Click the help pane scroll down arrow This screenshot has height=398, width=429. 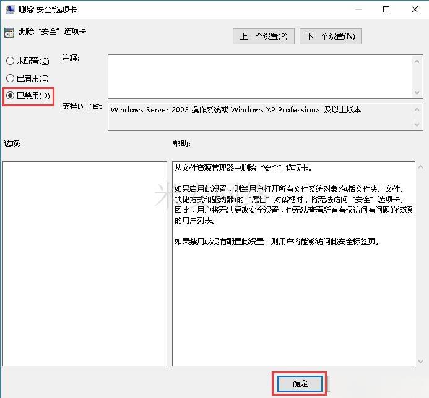pos(420,362)
